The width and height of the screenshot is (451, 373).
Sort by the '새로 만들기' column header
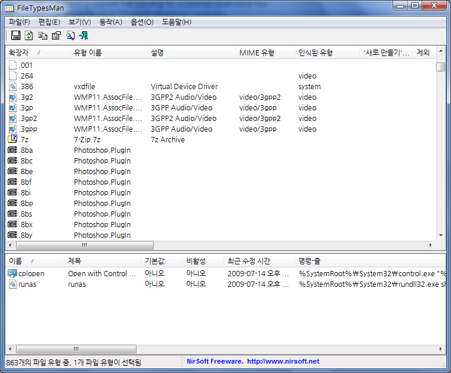coord(387,53)
